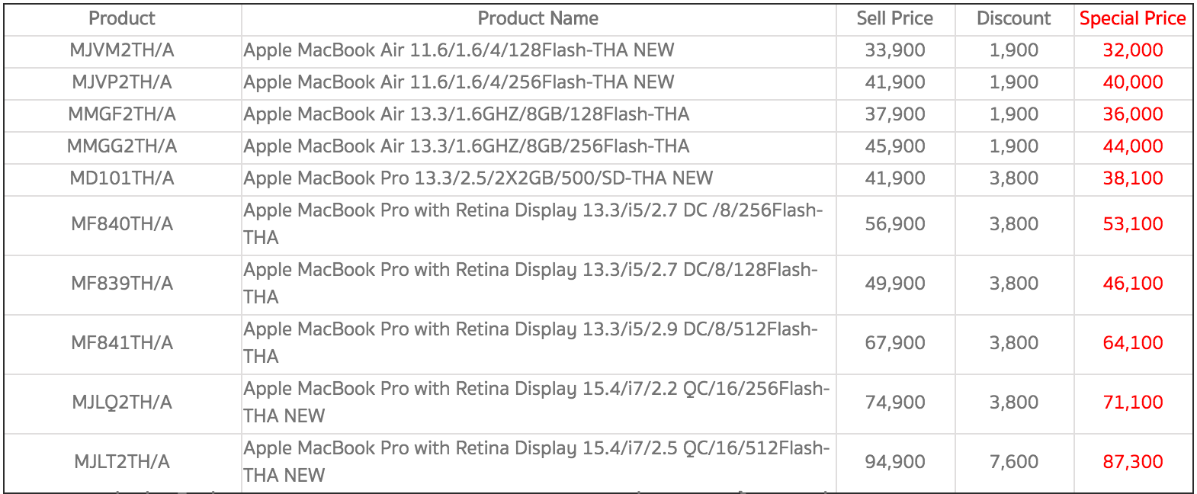Select product code MJVP2TH/A
Viewport: 1197px width, 494px height.
point(122,82)
